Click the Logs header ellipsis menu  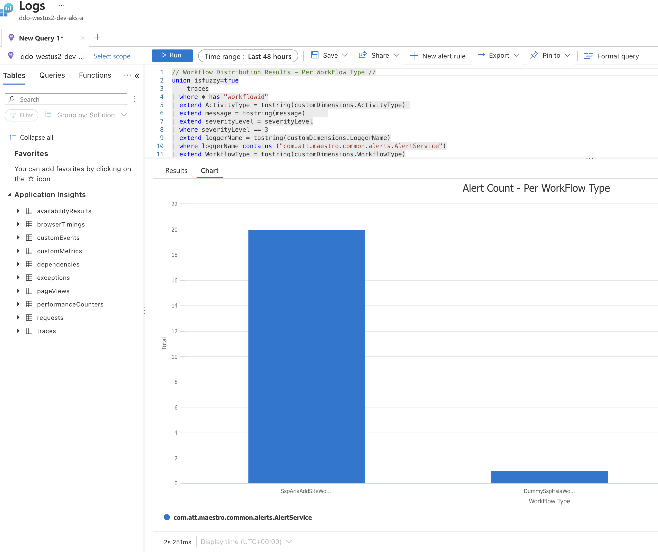pyautogui.click(x=61, y=6)
